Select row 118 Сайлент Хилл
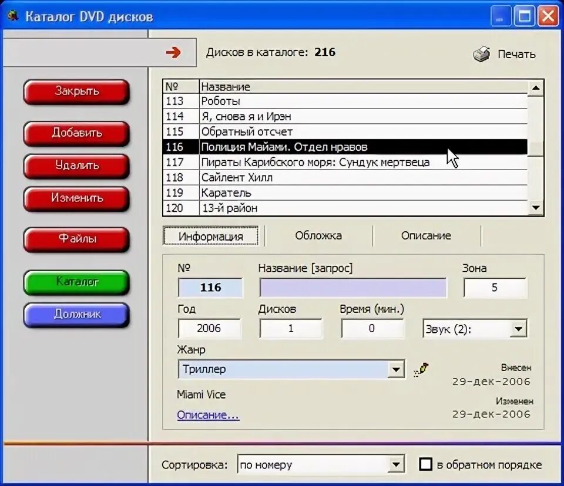 (345, 178)
